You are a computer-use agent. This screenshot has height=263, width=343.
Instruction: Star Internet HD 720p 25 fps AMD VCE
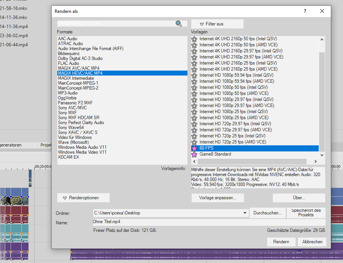[195, 142]
